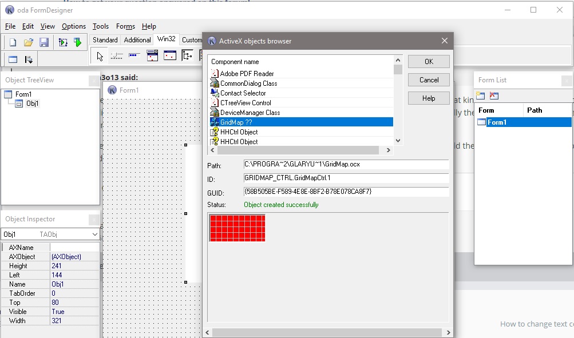The image size is (574, 338).
Task: Select the ProgressBar component icon
Action: click(x=134, y=56)
